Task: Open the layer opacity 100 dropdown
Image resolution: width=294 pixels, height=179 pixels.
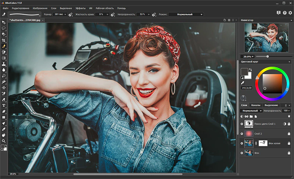Action: (x=286, y=111)
